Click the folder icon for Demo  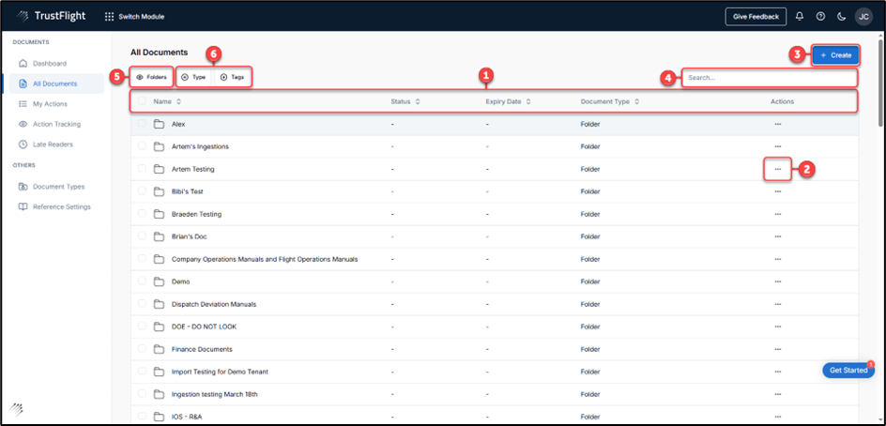[x=159, y=281]
